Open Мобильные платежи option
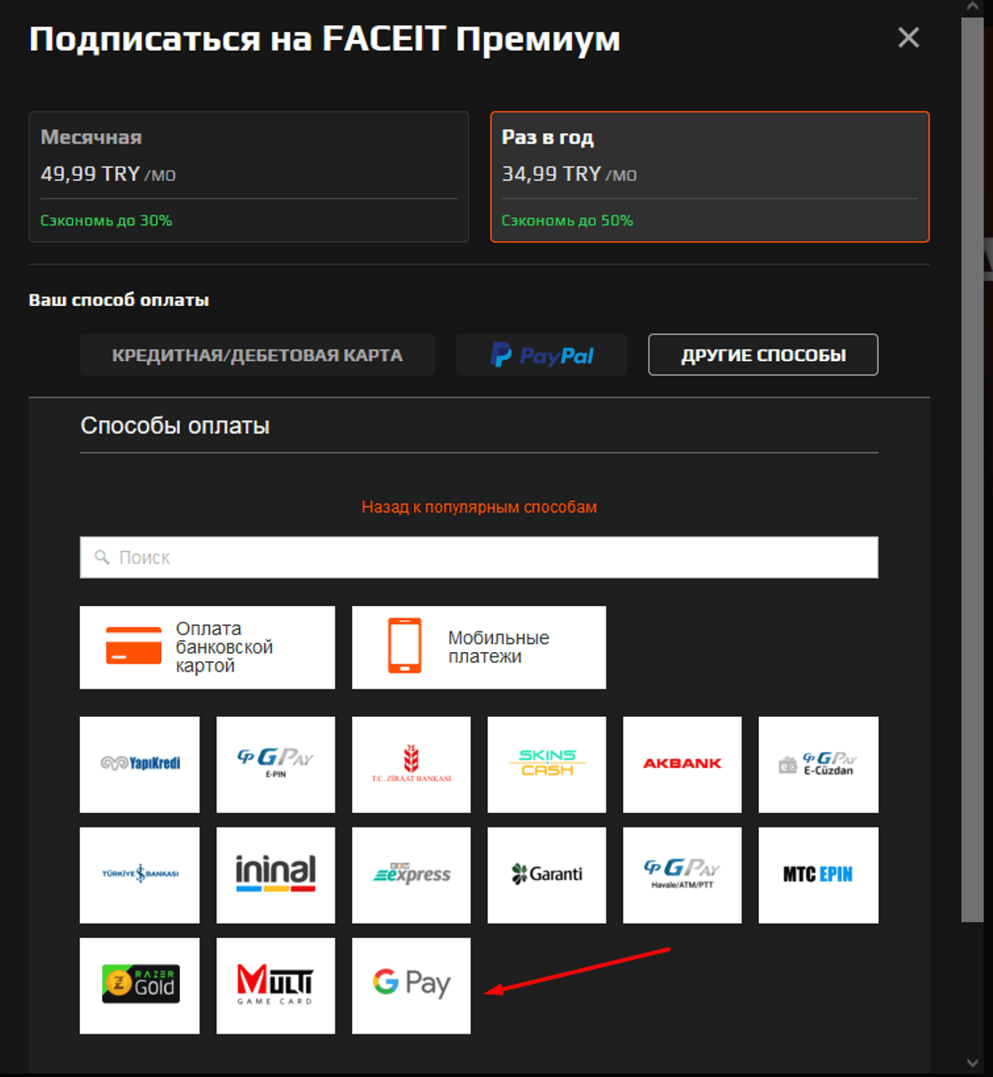This screenshot has width=993, height=1077. click(479, 648)
